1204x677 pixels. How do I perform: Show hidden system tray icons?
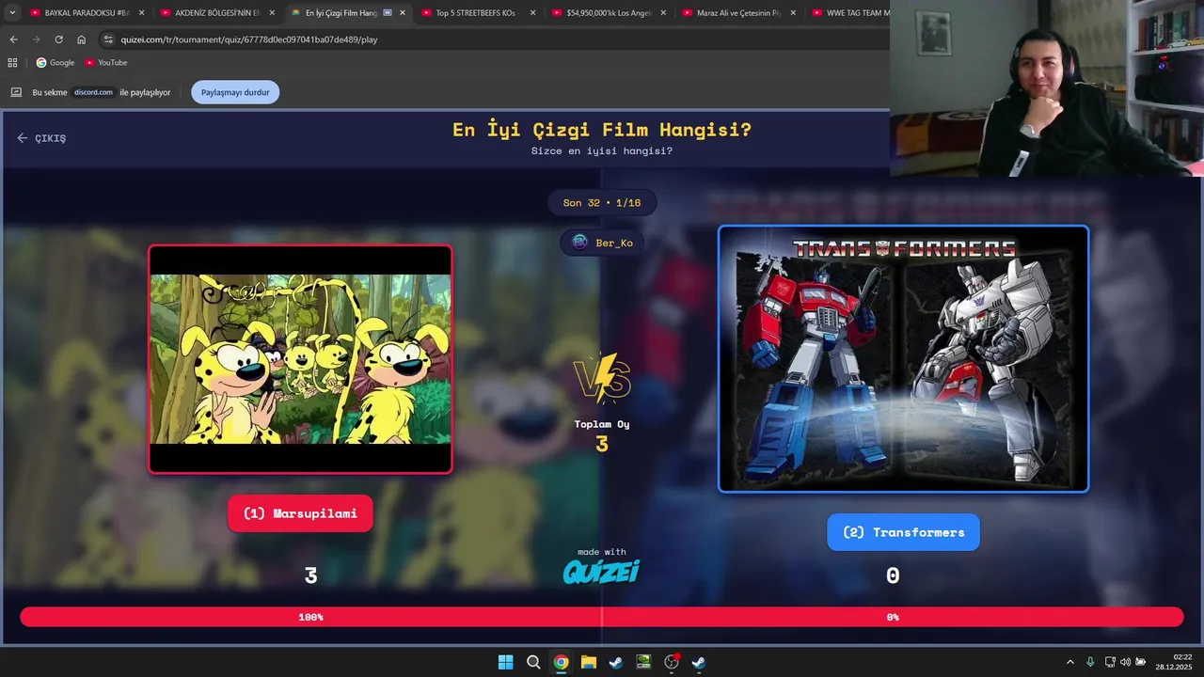[1069, 662]
